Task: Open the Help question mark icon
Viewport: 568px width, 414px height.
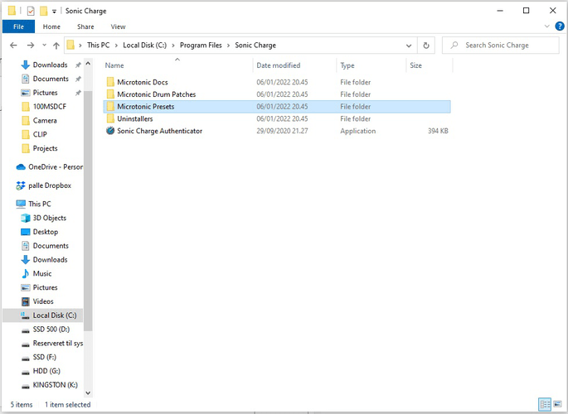Action: point(560,26)
